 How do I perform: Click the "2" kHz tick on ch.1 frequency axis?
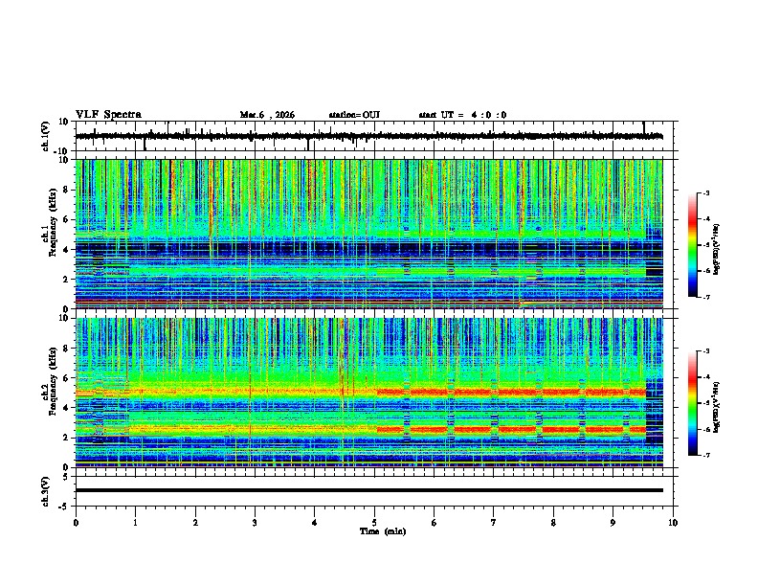(67, 279)
